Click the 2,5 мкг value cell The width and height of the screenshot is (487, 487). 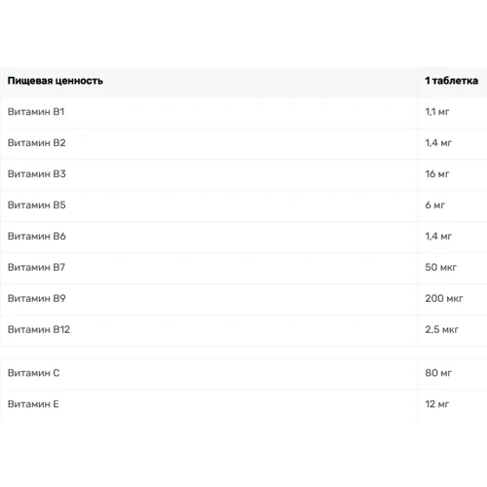(x=442, y=330)
